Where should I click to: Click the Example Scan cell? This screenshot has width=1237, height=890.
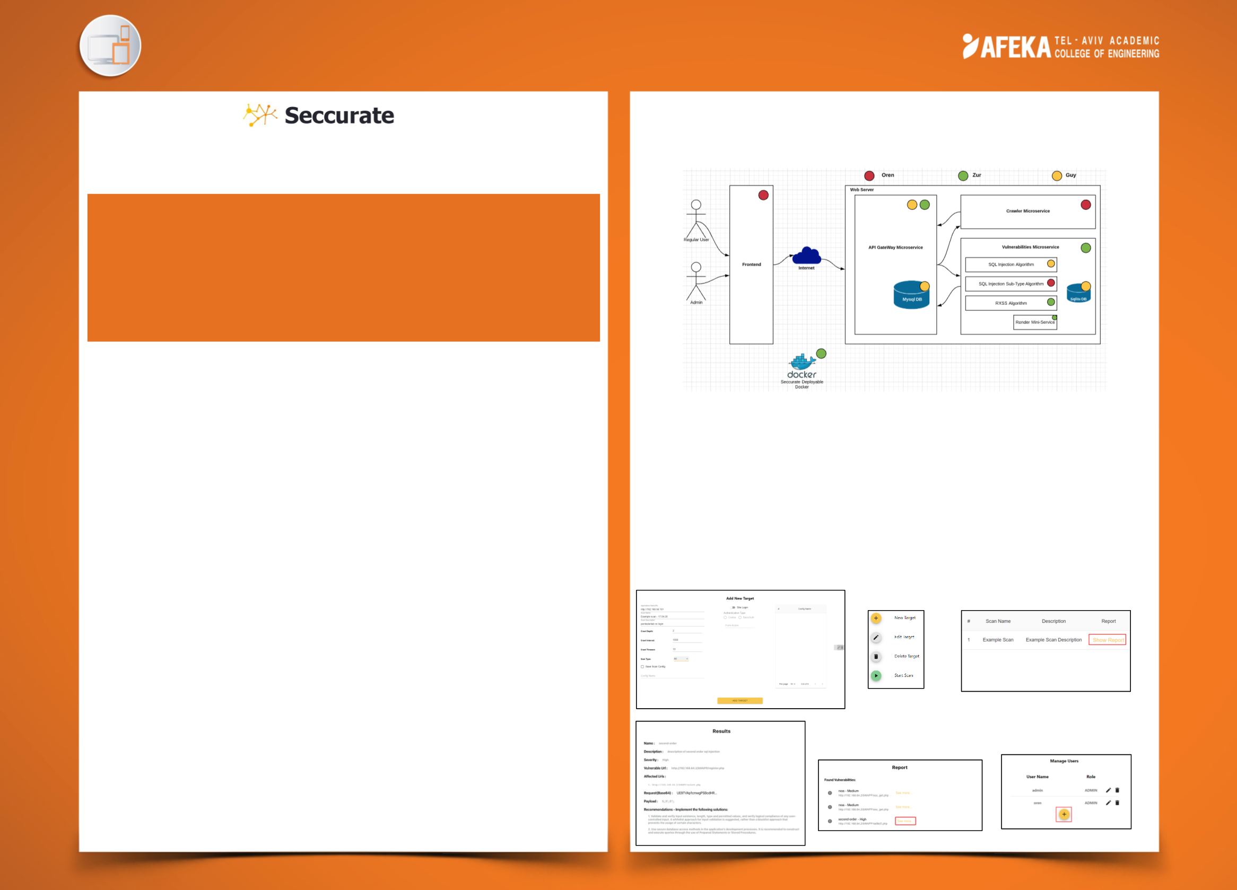[x=998, y=640]
